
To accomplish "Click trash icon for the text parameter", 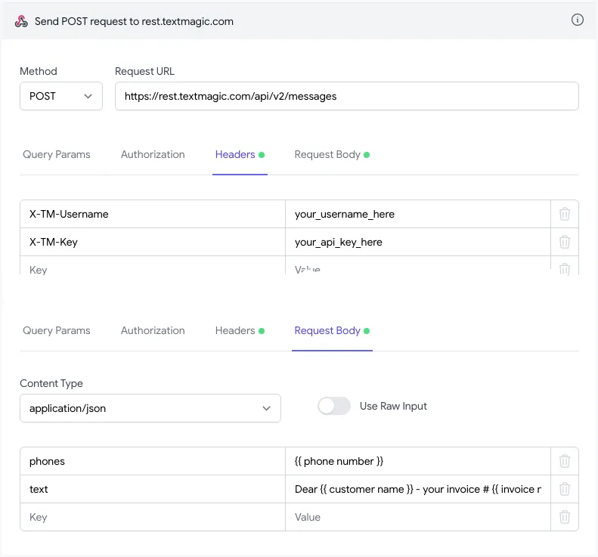I will click(x=564, y=489).
